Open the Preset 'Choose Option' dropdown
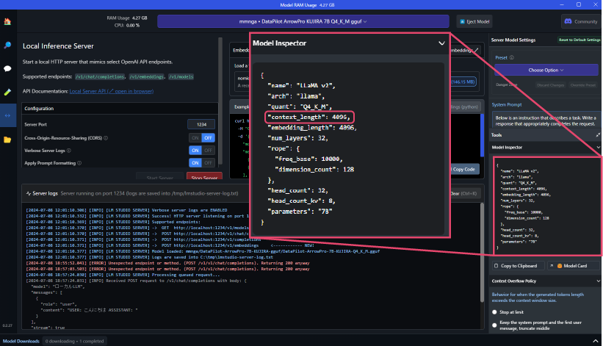Image resolution: width=603 pixels, height=346 pixels. pos(546,70)
